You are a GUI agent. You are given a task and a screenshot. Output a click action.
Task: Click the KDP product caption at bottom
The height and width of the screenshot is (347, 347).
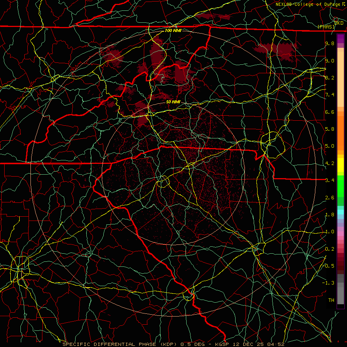pos(173,344)
